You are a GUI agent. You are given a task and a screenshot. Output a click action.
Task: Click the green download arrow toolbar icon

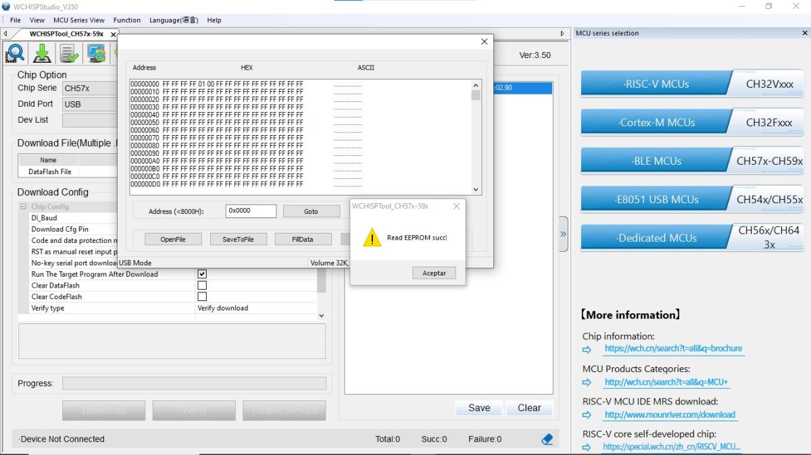click(43, 53)
